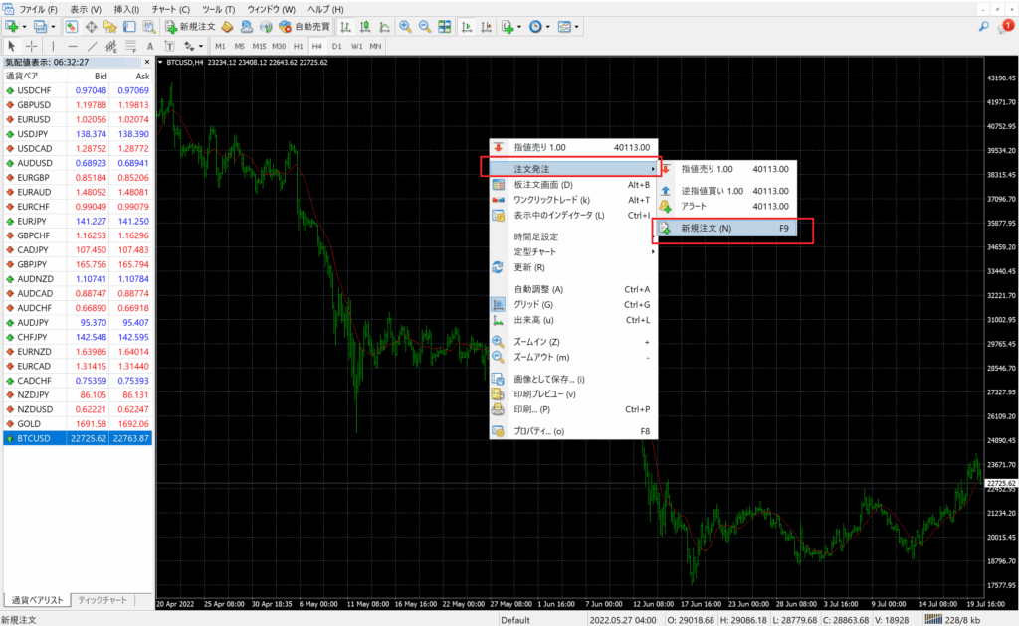This screenshot has width=1019, height=626.
Task: Select 画像として保存 in context menu
Action: point(573,379)
